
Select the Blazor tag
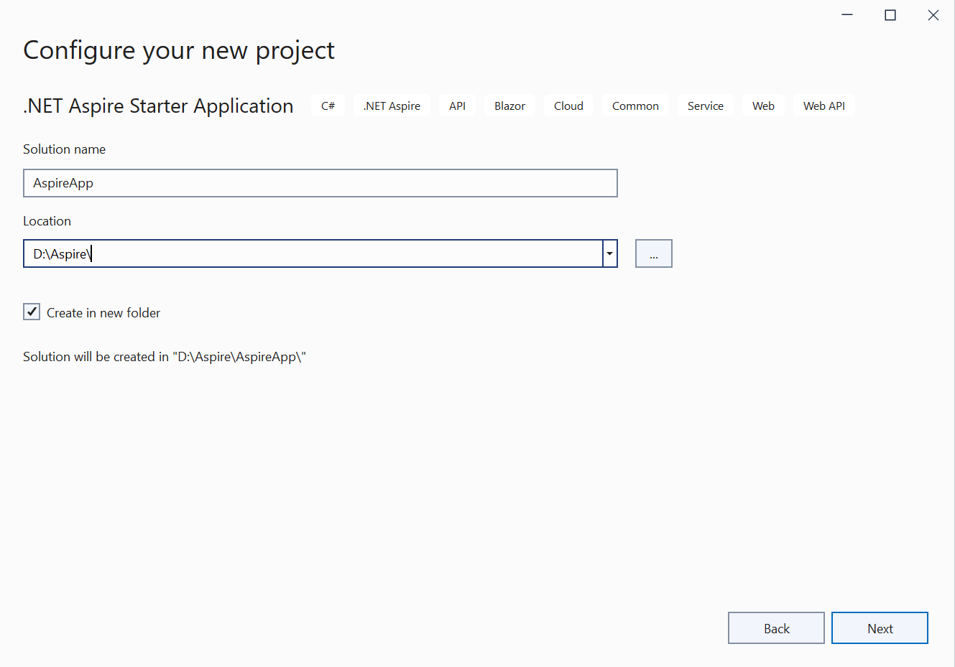[509, 106]
